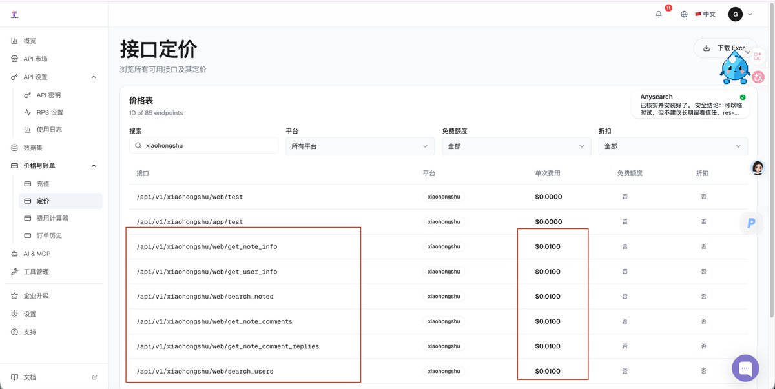Click the notification bell icon
The height and width of the screenshot is (389, 775).
[659, 14]
